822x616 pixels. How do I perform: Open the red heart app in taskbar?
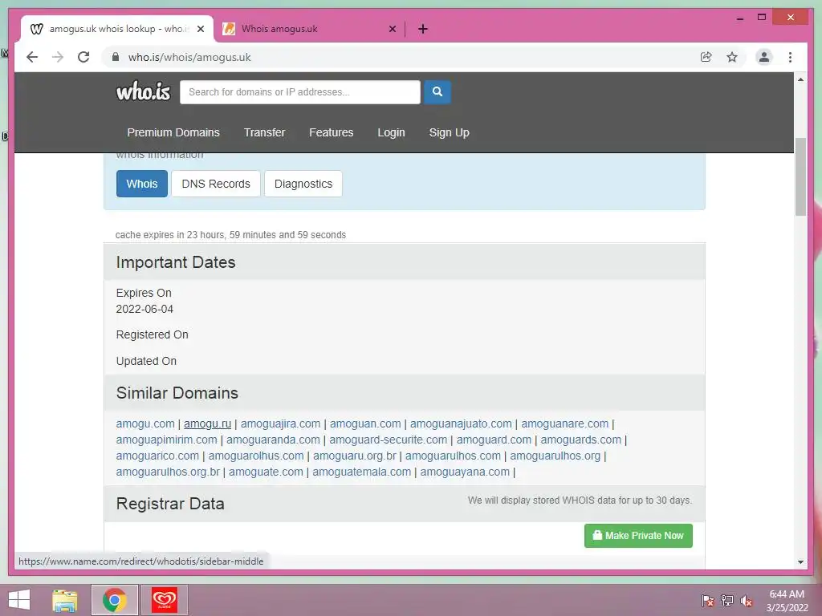(164, 600)
